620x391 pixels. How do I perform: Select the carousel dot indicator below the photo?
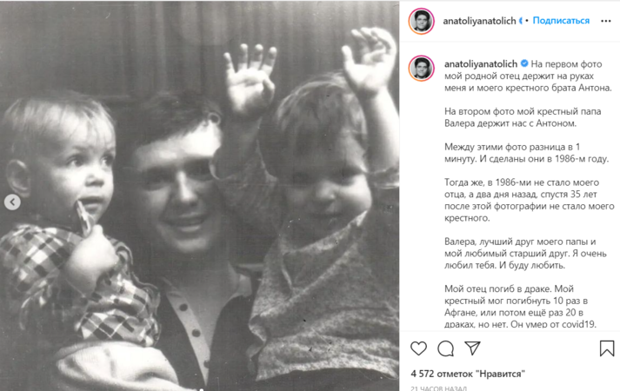coord(201,389)
